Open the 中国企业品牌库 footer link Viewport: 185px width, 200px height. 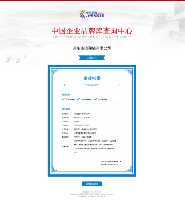click(x=94, y=194)
